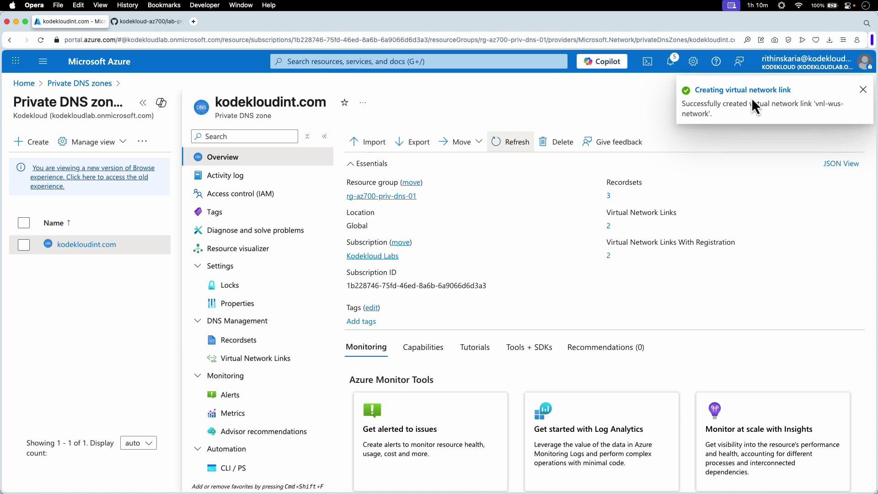
Task: Click Import in the command bar
Action: tap(368, 142)
